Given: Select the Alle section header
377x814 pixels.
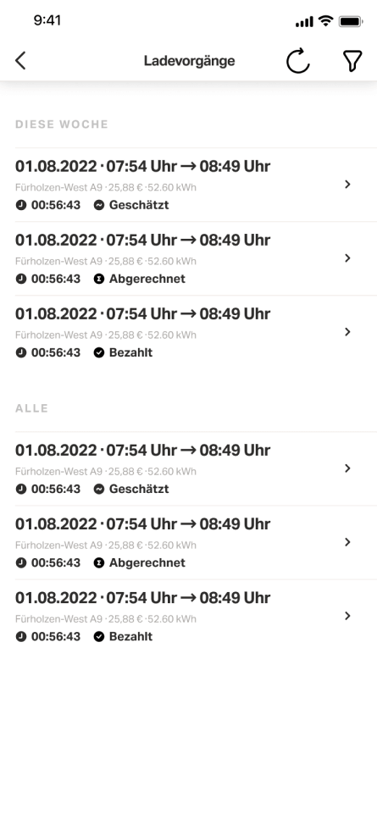Looking at the screenshot, I should coord(31,408).
